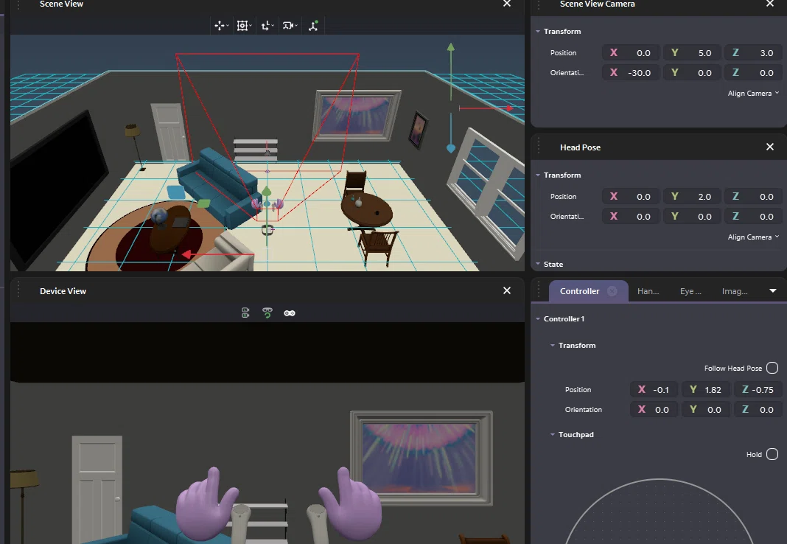Switch to the Eye ... tab

690,291
